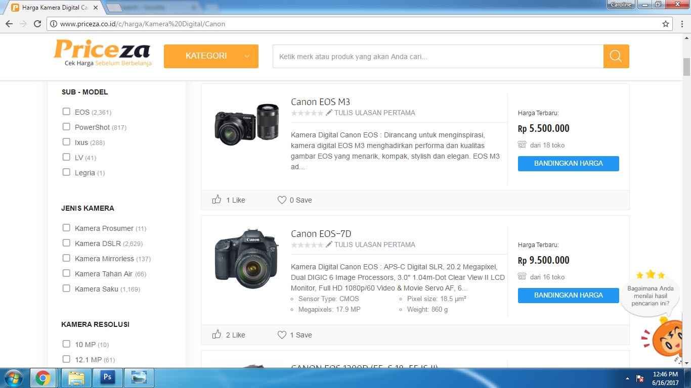
Task: Tick the Kamera Mirrorless checkbox
Action: [66, 258]
